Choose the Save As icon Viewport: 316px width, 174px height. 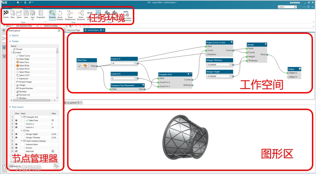33,13
